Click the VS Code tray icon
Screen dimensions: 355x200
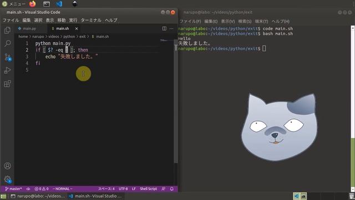(x=296, y=196)
